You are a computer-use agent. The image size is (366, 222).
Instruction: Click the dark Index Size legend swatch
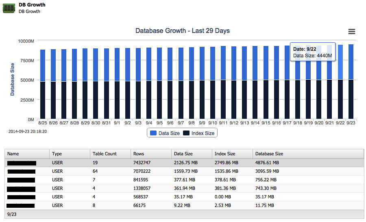(x=186, y=133)
